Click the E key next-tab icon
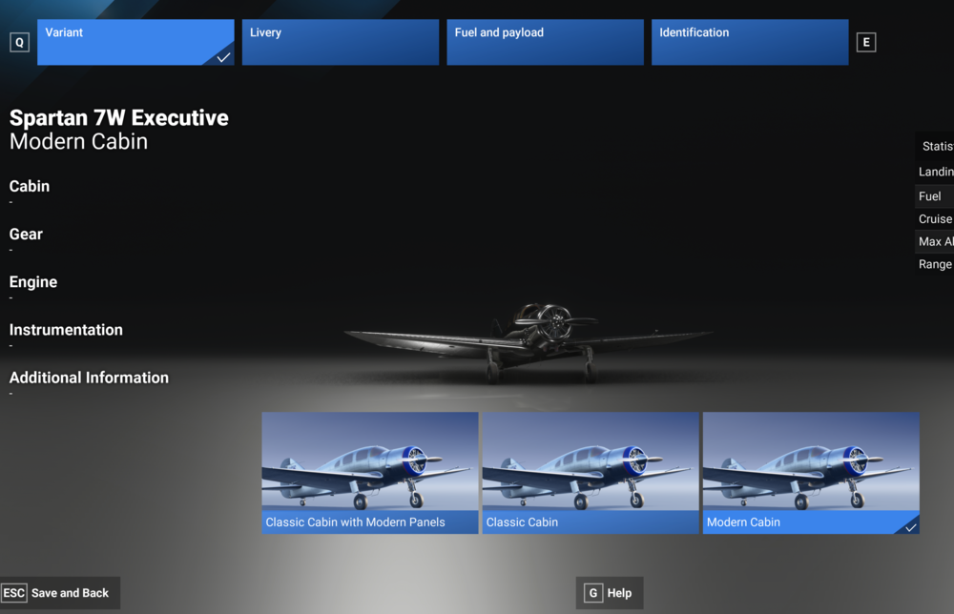The height and width of the screenshot is (614, 954). click(865, 42)
